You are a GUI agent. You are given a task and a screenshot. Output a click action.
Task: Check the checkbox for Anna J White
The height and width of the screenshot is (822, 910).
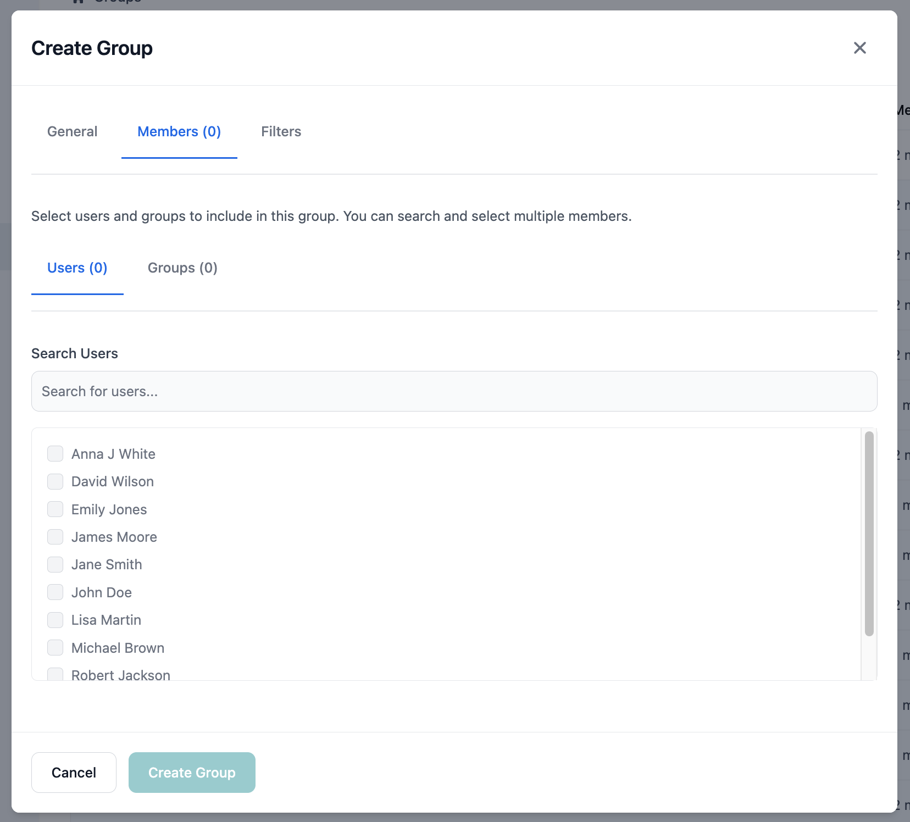(x=55, y=454)
